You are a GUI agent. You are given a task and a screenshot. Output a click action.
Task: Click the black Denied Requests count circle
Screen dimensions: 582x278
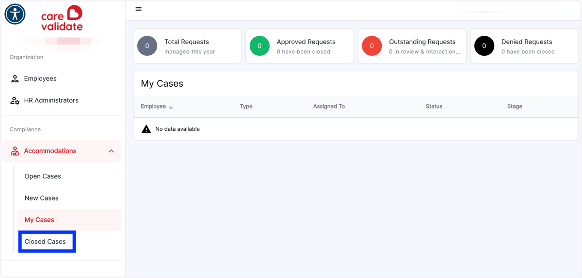pos(484,46)
